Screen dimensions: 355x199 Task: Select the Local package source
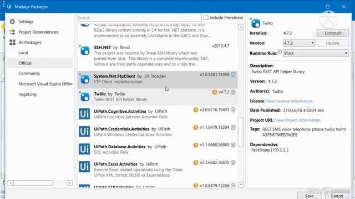[23, 53]
